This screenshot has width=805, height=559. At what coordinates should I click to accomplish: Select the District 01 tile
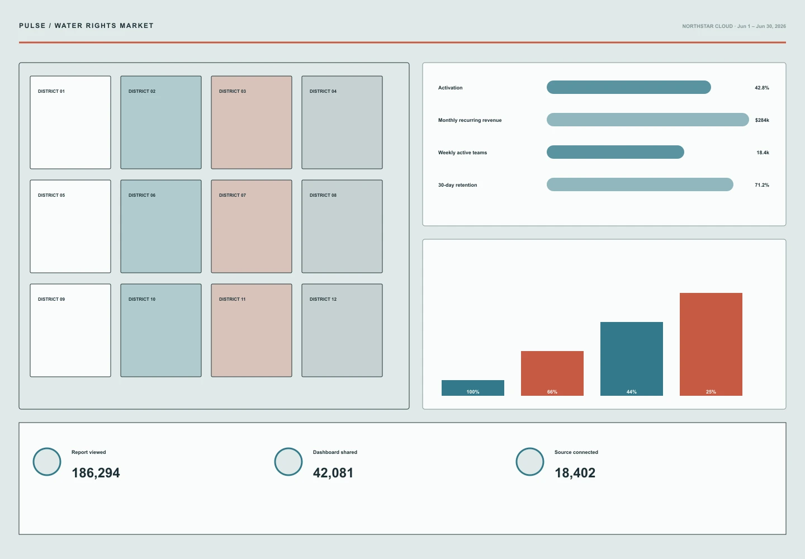(70, 122)
